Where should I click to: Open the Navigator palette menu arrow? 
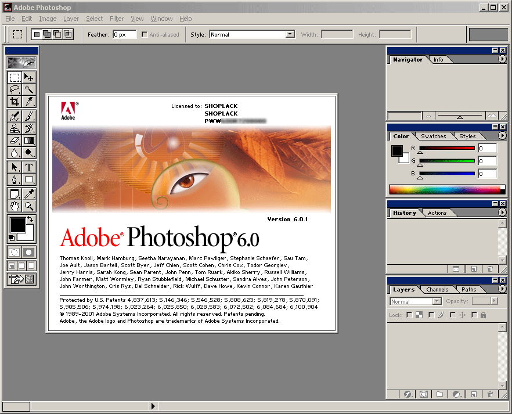point(502,59)
